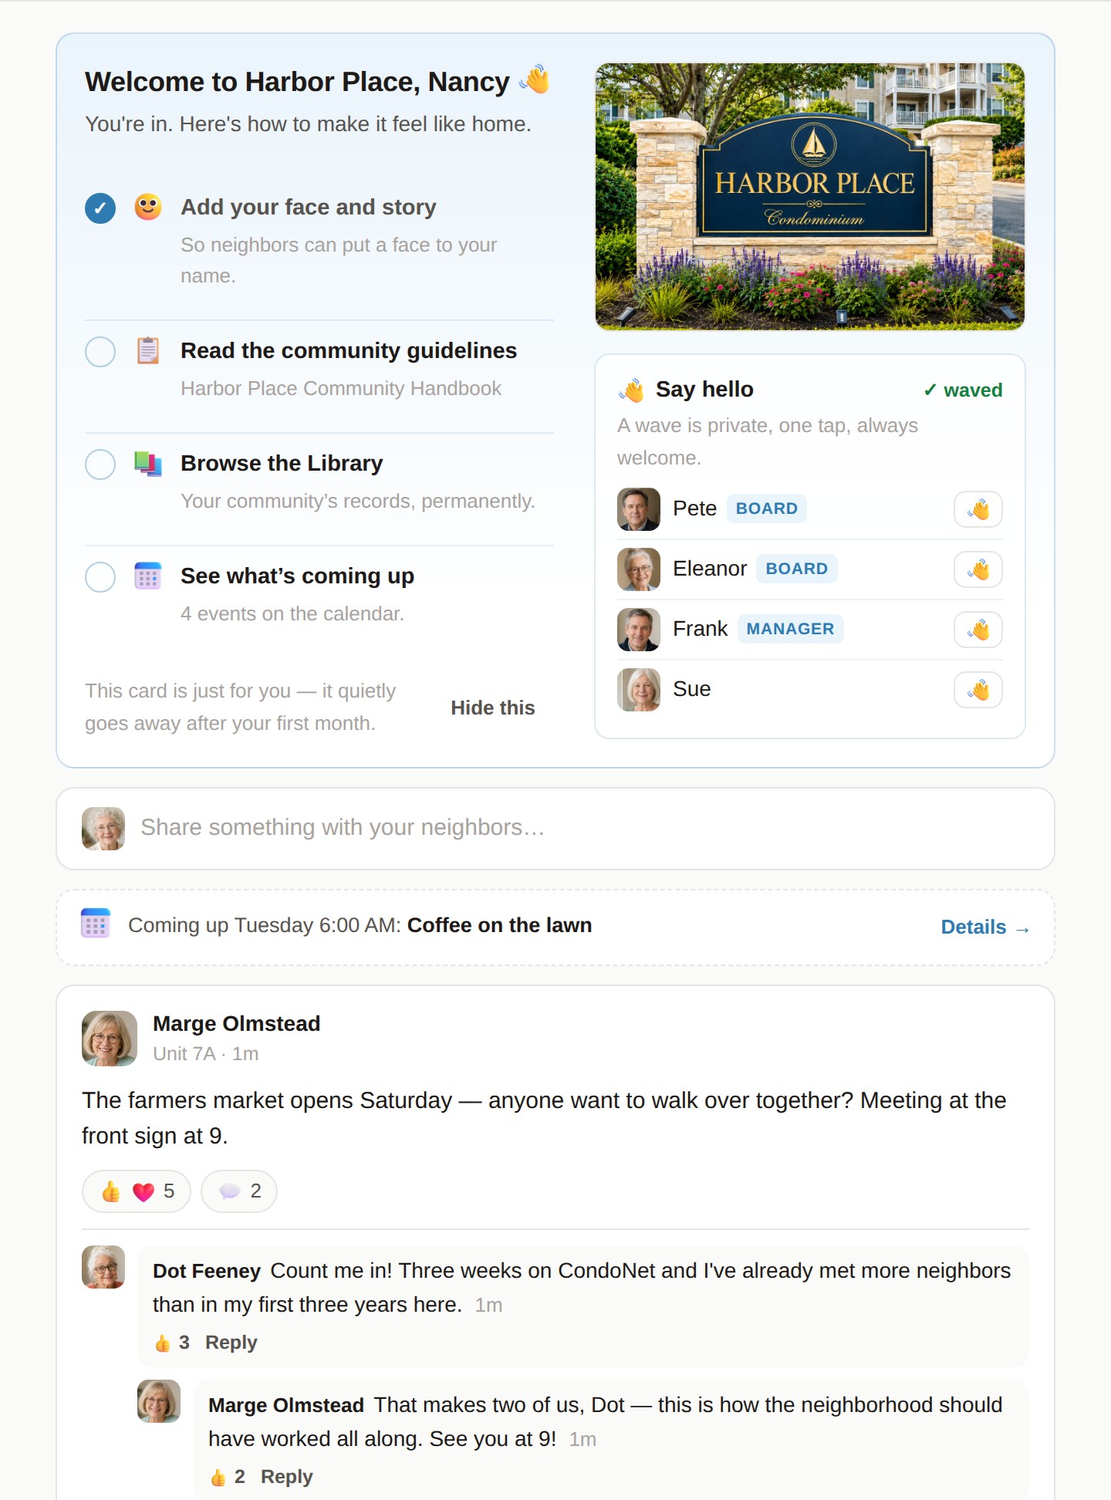Click the books icon for Browse the Library
Viewport: 1111px width, 1500px height.
click(148, 463)
